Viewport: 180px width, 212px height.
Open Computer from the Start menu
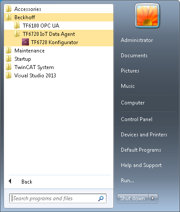133,103
